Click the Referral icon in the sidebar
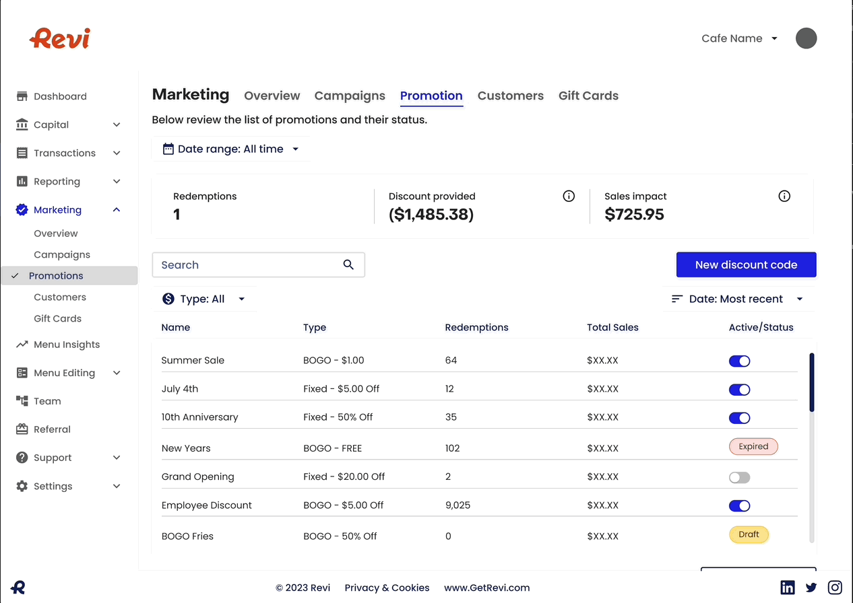The image size is (853, 603). point(21,429)
